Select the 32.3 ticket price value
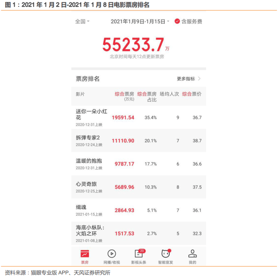Screen dimensions: 279x278 click(x=197, y=233)
